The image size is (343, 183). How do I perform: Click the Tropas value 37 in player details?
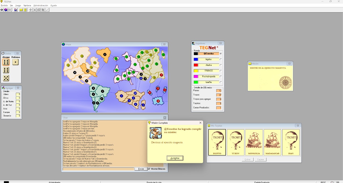pyautogui.click(x=219, y=95)
